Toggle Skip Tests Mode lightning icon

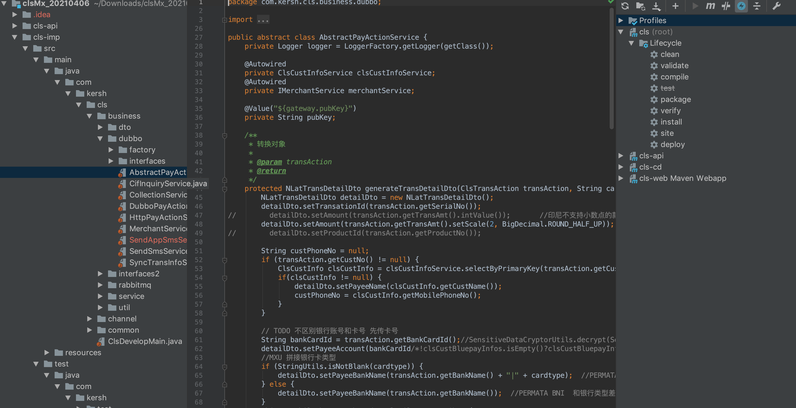pyautogui.click(x=741, y=6)
